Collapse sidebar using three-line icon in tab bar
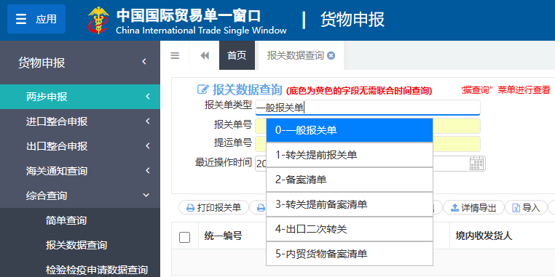 coord(175,56)
